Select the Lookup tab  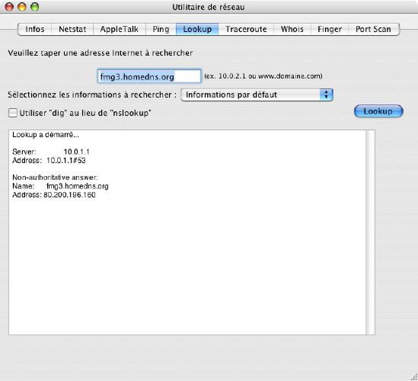[x=197, y=29]
